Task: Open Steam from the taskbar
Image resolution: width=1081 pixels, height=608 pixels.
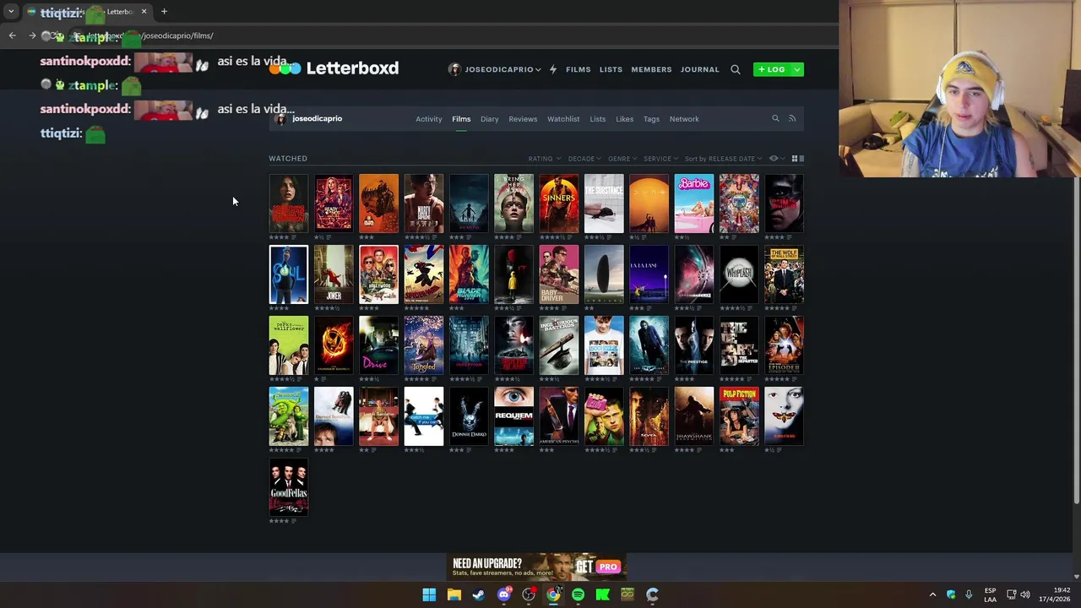Action: 479,594
